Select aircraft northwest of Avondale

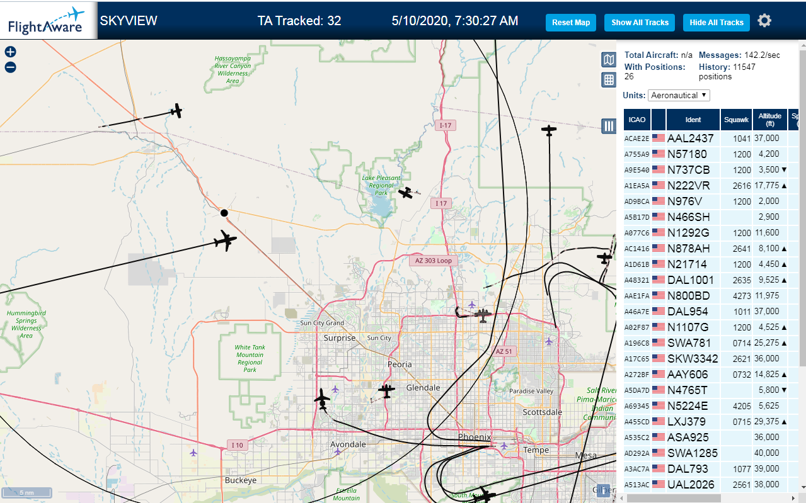[322, 398]
